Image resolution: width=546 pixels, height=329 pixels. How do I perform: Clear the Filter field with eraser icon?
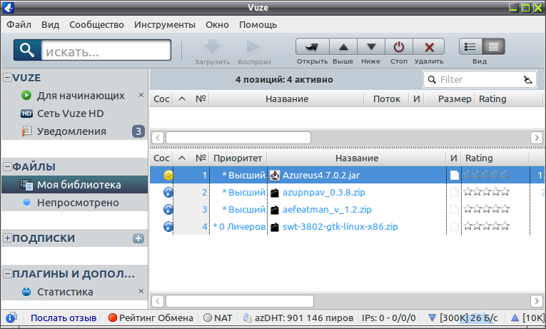click(x=528, y=80)
